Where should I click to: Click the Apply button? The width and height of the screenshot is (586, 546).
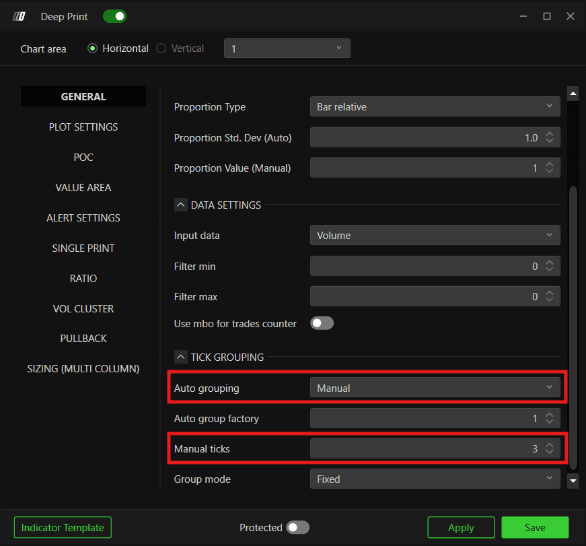coord(461,527)
